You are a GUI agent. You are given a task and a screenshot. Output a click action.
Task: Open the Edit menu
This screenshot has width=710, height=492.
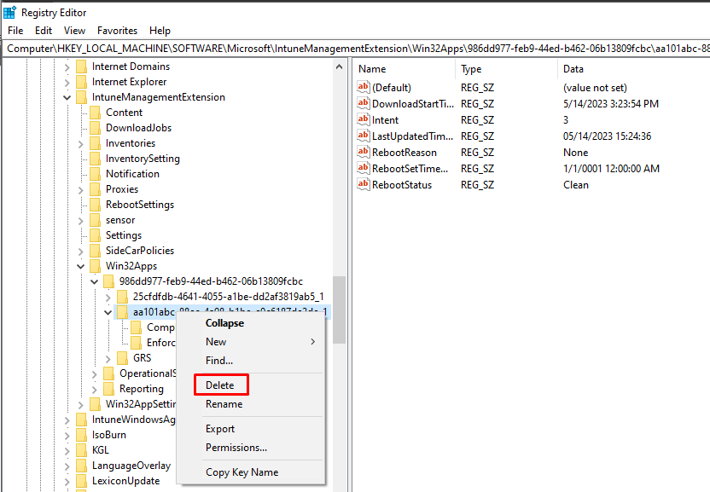pyautogui.click(x=44, y=31)
